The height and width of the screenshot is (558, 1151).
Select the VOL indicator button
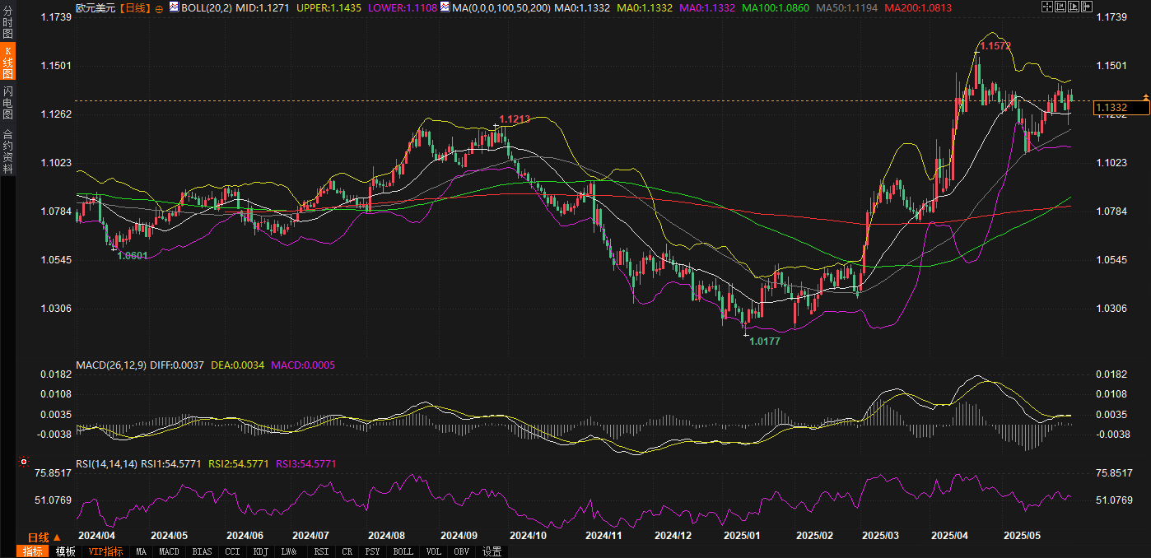(x=434, y=551)
